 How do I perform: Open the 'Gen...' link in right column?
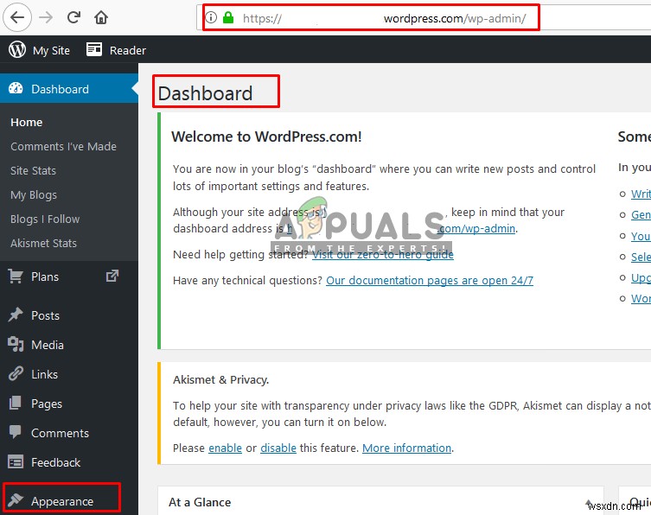click(x=641, y=215)
